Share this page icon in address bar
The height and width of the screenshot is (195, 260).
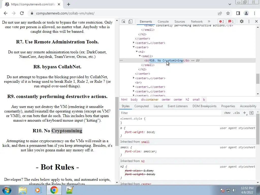[x=220, y=13]
